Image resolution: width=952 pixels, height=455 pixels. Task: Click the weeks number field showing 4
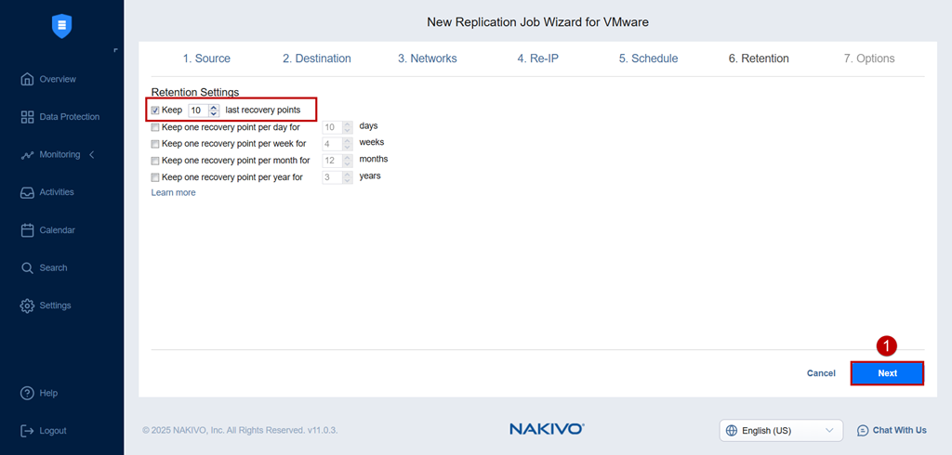coord(333,144)
